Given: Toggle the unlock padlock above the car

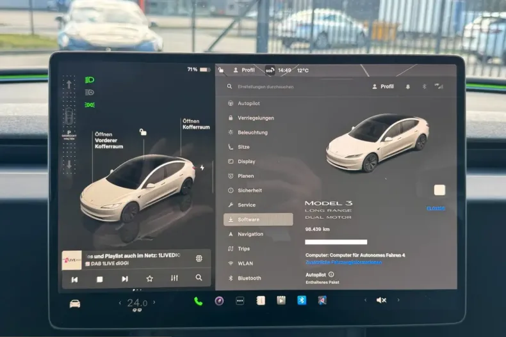Looking at the screenshot, I should (143, 132).
